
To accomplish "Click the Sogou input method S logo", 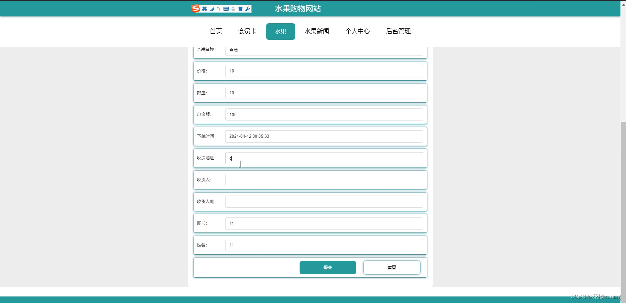I will coord(195,9).
